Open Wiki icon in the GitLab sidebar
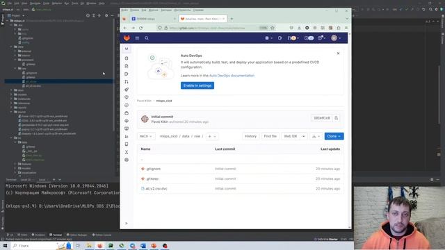Image resolution: width=445 pixels, height=250 pixels. coord(127,144)
